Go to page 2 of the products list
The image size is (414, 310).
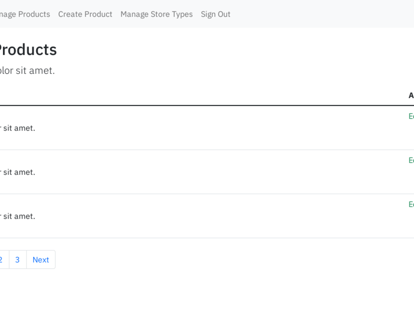1,260
